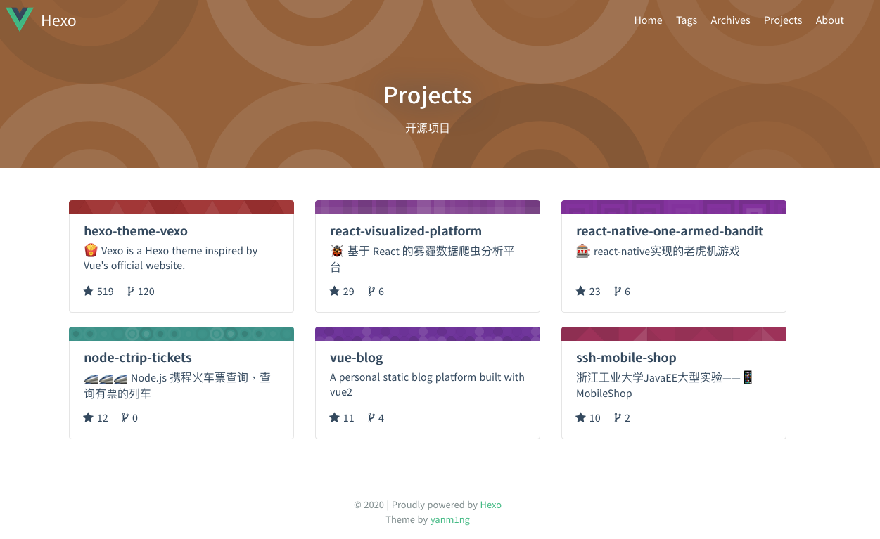Click the fork icon on vue-blog card
880x539 pixels.
point(371,417)
